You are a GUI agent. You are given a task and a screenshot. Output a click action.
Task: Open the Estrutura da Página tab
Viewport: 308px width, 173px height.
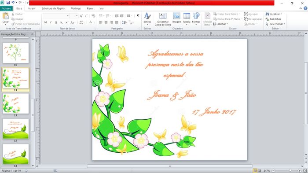[53, 8]
